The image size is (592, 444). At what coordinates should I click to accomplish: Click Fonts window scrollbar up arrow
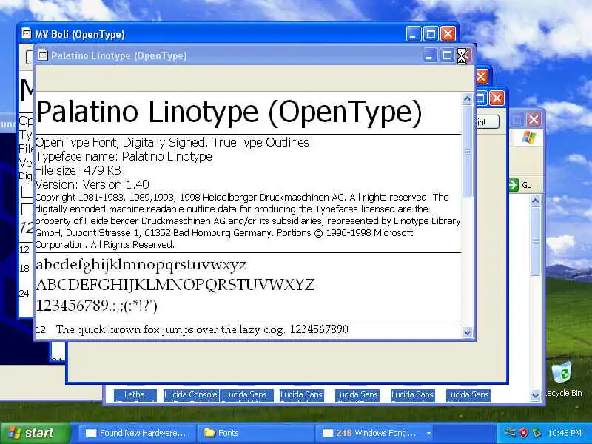(535, 201)
